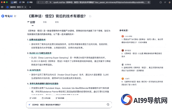Reload the page with refresh icon
The width and height of the screenshot is (172, 109).
pos(46,2)
